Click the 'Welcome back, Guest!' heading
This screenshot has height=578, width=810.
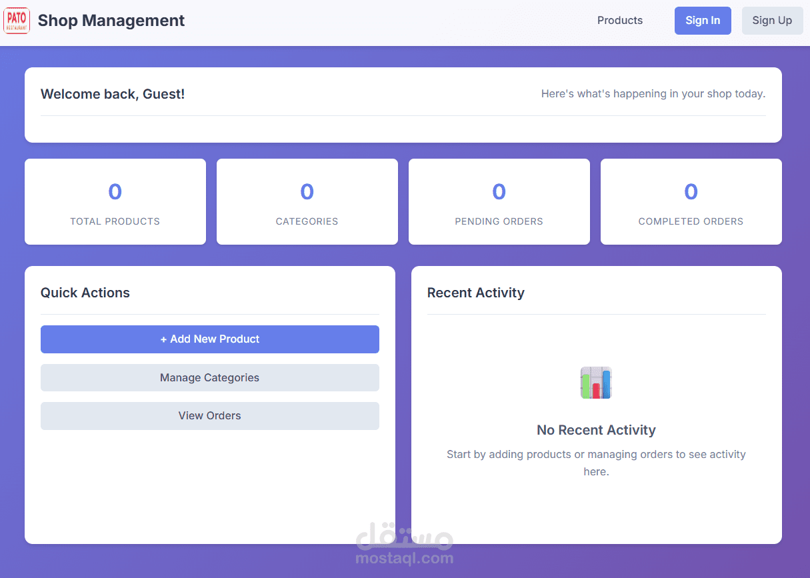click(112, 94)
